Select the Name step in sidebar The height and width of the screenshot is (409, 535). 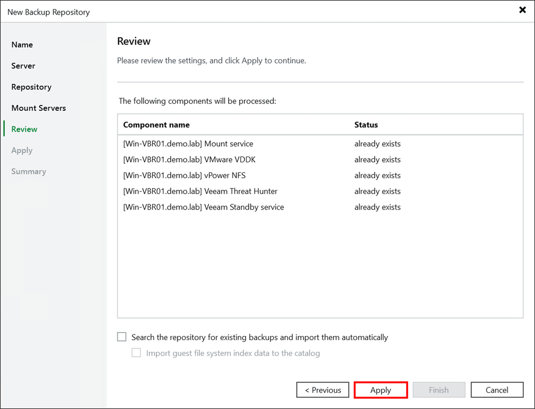[x=22, y=44]
